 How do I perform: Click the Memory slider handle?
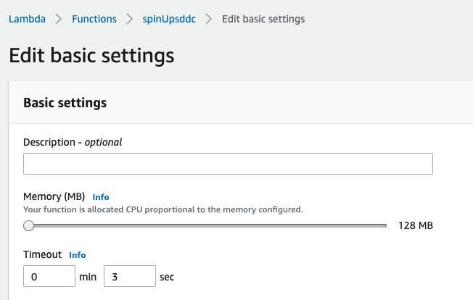coord(28,226)
